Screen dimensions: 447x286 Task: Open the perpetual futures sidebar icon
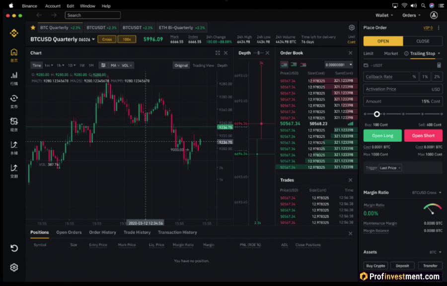[x=14, y=145]
